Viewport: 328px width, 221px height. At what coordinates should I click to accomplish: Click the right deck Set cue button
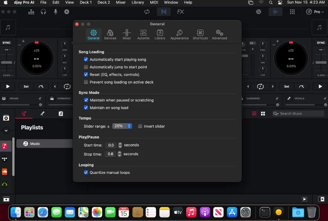coord(287,86)
